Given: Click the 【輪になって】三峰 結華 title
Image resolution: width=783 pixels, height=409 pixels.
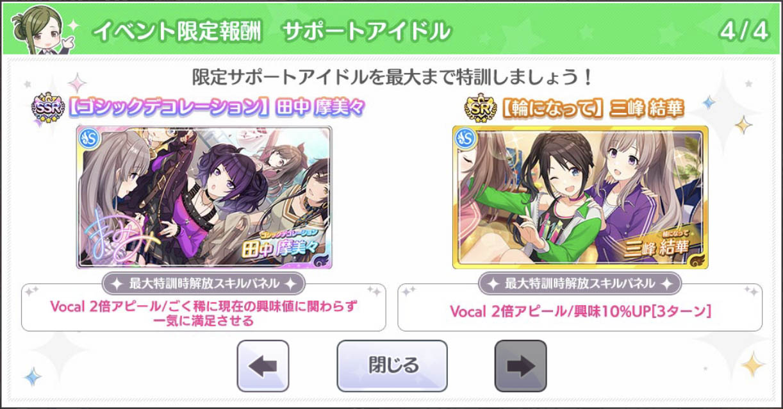Looking at the screenshot, I should point(592,108).
